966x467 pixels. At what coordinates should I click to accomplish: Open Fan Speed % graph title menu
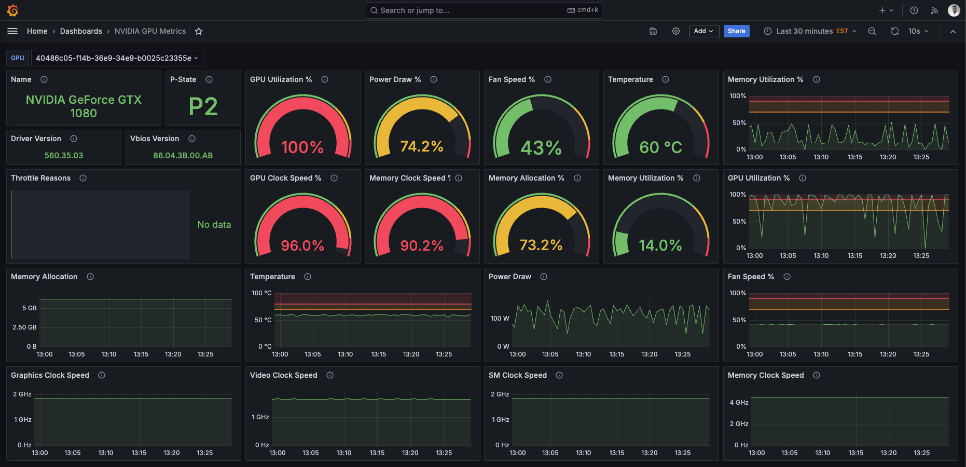[751, 277]
